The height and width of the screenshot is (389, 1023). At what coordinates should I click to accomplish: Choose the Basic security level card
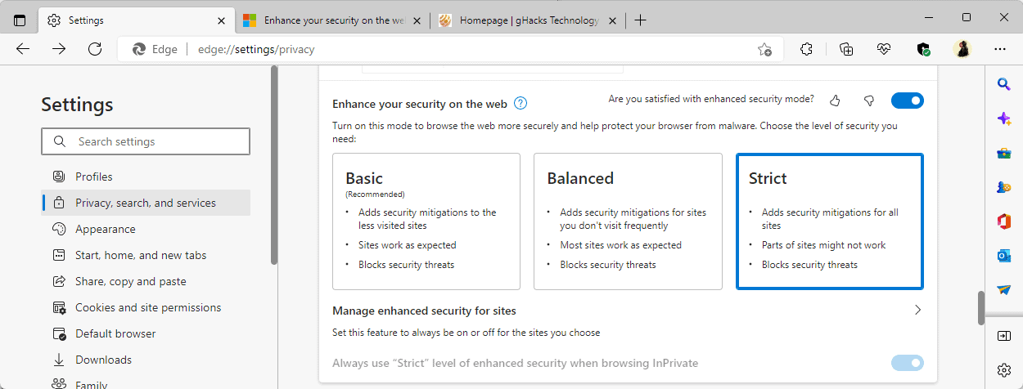(x=426, y=221)
